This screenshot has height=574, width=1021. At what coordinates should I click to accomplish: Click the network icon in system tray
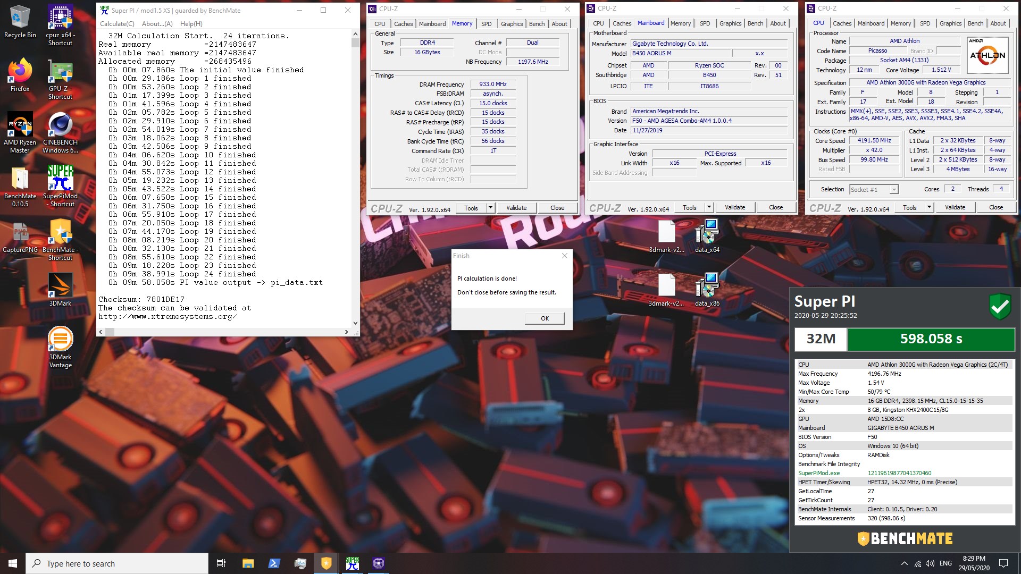[x=917, y=563]
